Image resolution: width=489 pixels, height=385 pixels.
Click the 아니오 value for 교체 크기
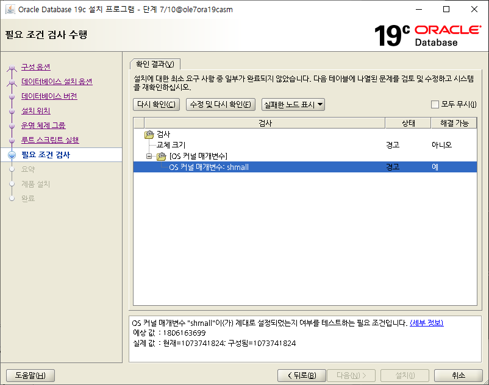click(x=441, y=145)
